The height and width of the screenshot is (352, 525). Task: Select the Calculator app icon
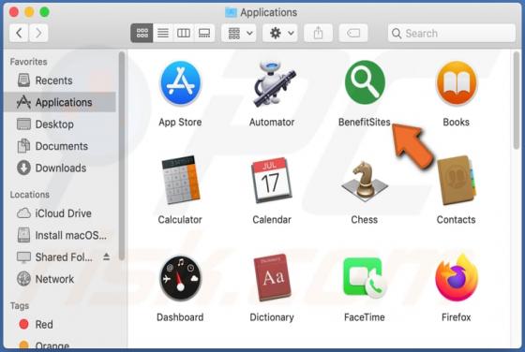point(180,180)
